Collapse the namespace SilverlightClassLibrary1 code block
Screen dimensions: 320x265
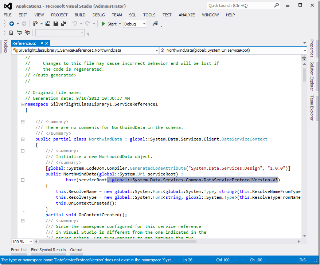click(22, 104)
